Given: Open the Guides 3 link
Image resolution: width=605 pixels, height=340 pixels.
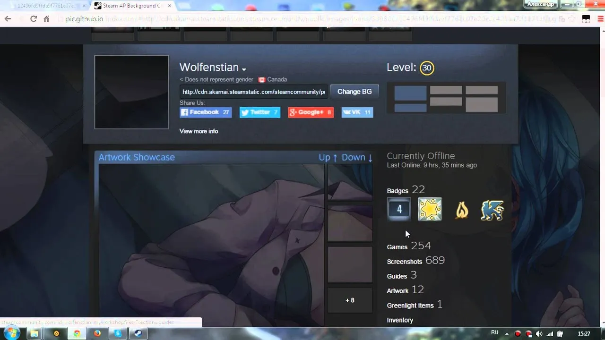Looking at the screenshot, I should coord(402,275).
